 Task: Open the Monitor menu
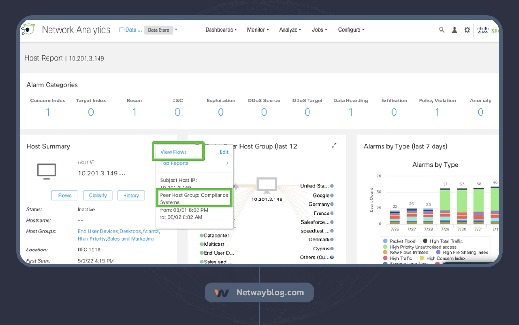[258, 30]
